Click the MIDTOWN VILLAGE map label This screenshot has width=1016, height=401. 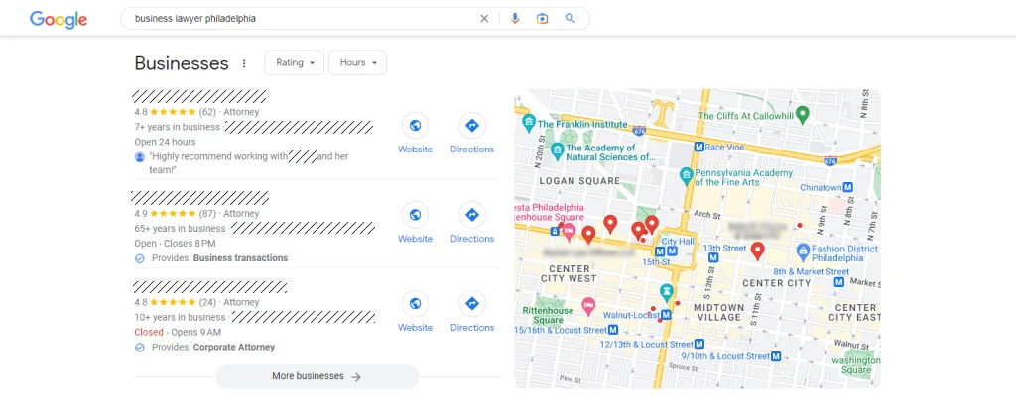pos(719,312)
